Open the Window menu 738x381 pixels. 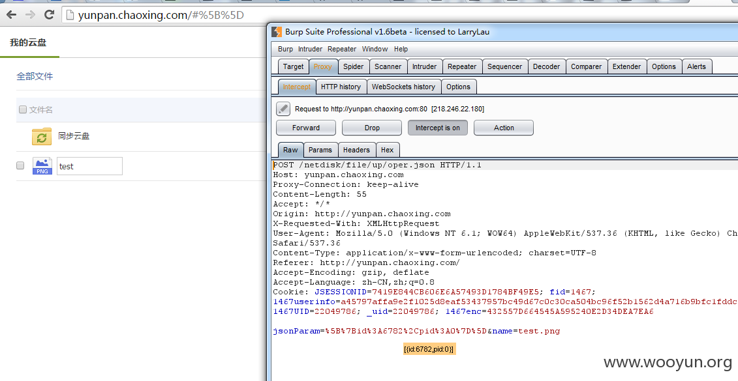375,49
